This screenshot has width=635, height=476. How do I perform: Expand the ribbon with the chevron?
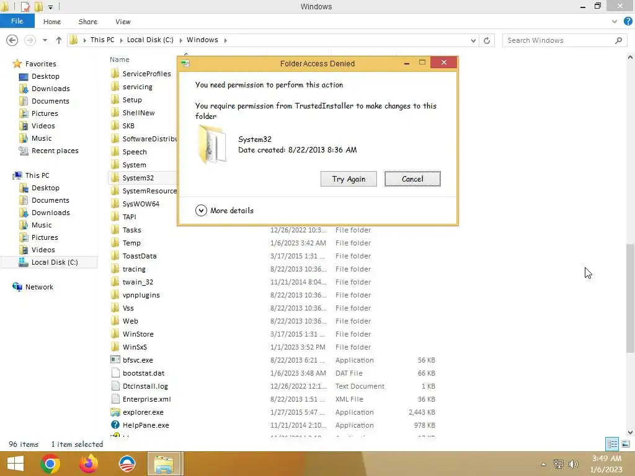[x=615, y=22]
